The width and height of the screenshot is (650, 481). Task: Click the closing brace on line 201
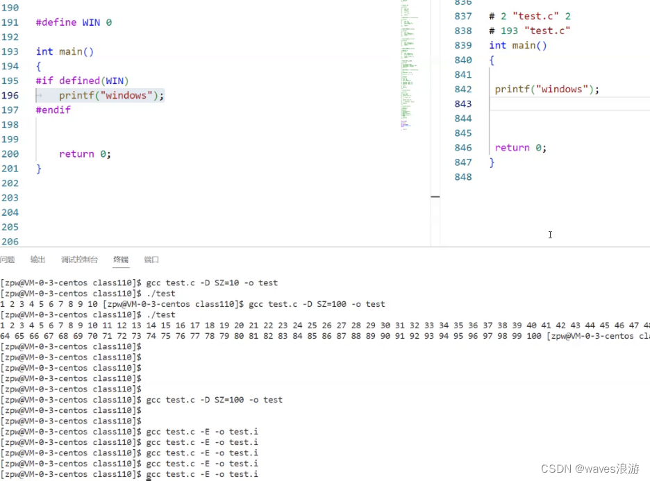39,169
